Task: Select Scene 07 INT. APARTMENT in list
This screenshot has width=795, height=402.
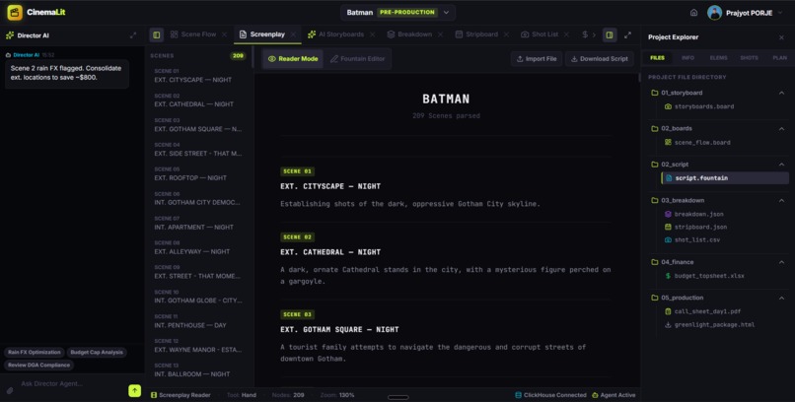Action: (x=197, y=224)
